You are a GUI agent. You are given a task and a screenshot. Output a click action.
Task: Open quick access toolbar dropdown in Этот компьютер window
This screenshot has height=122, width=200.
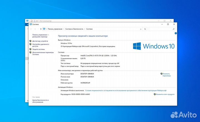point(37,21)
